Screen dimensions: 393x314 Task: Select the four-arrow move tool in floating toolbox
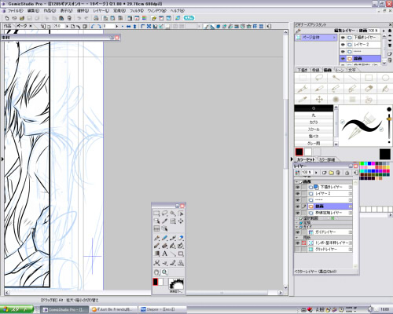click(181, 221)
